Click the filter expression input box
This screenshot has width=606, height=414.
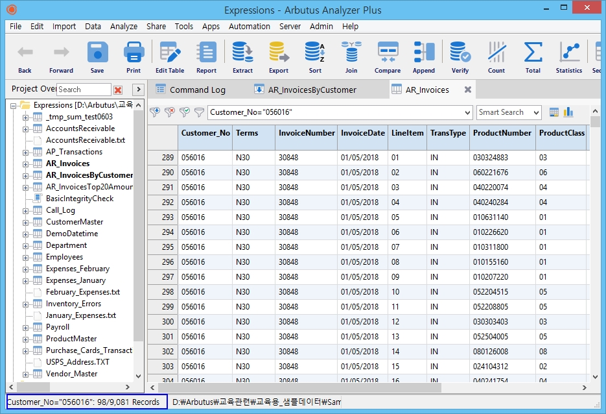336,113
